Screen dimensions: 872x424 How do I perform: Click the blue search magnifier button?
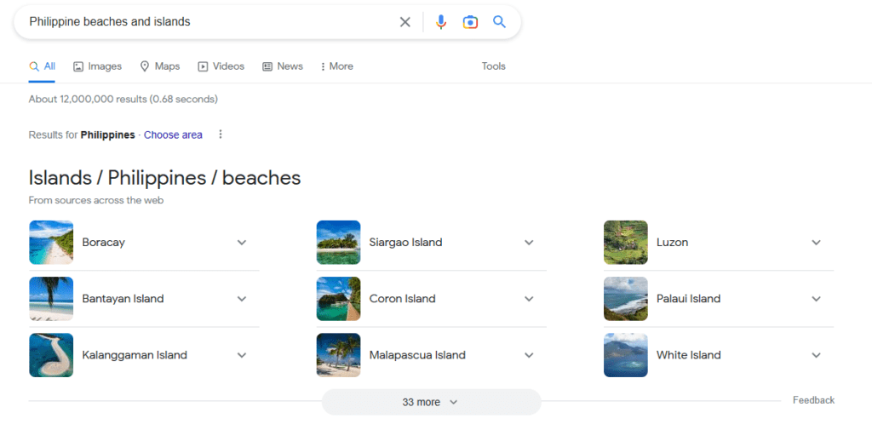tap(500, 22)
